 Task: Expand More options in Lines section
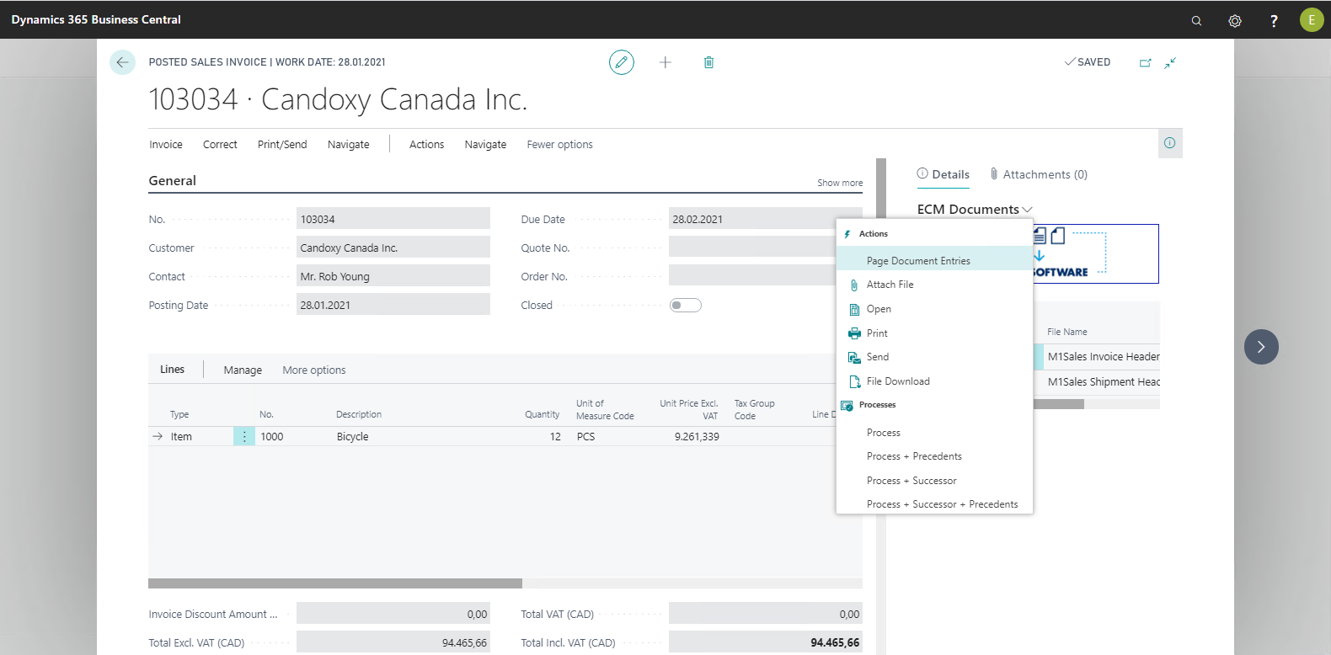click(313, 370)
